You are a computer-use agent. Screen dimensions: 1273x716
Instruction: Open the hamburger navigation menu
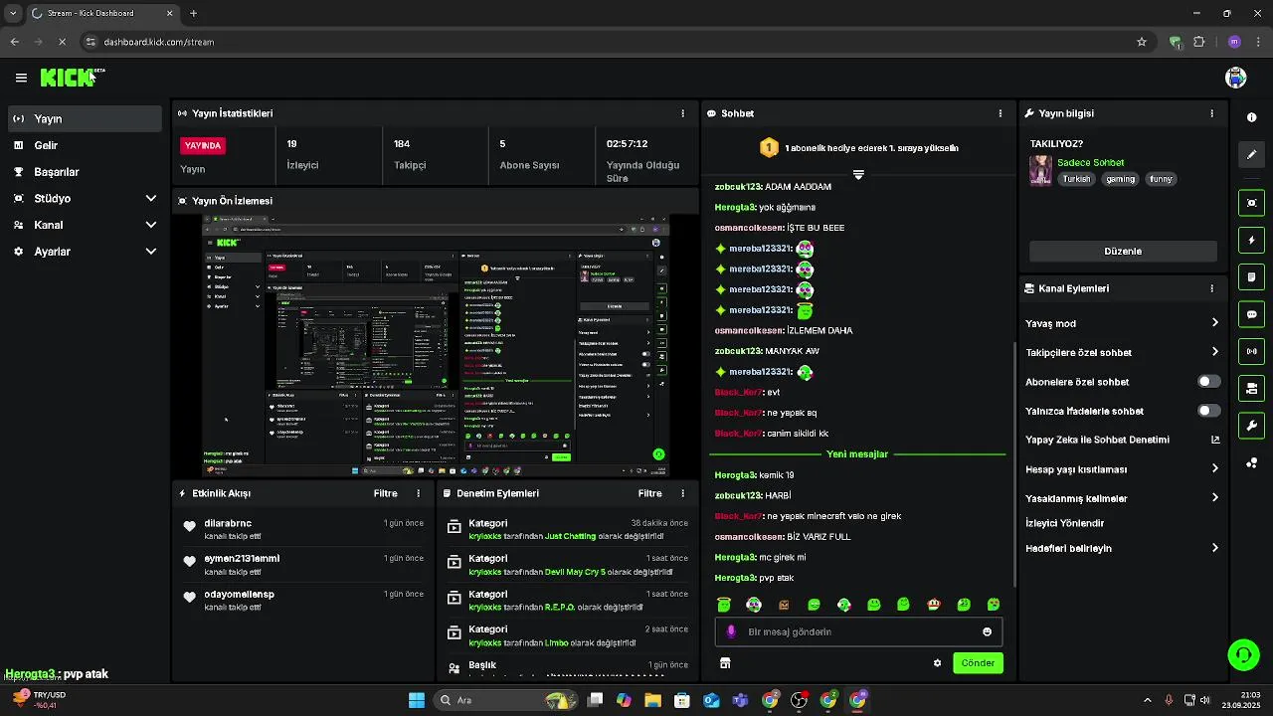[x=21, y=78]
